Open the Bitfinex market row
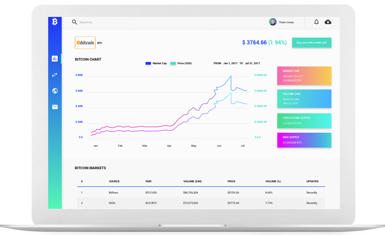The width and height of the screenshot is (385, 235). 113,192
